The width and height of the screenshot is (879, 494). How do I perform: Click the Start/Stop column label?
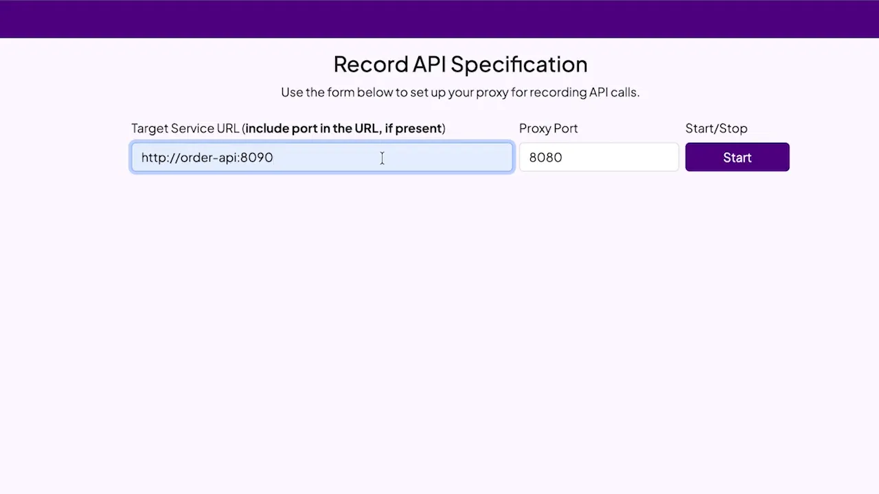coord(716,128)
